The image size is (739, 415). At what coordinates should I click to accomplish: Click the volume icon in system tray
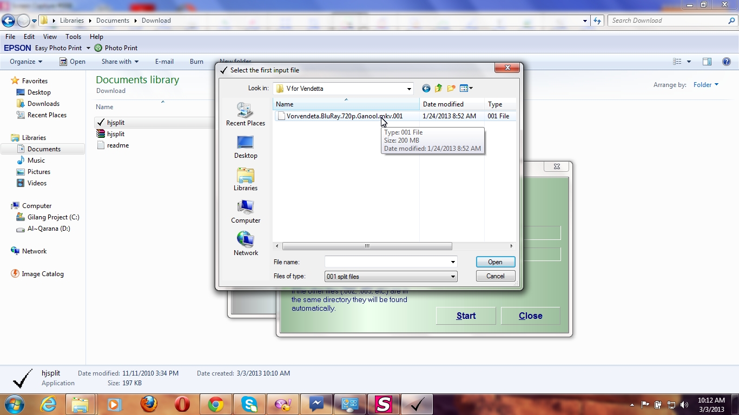[684, 405]
